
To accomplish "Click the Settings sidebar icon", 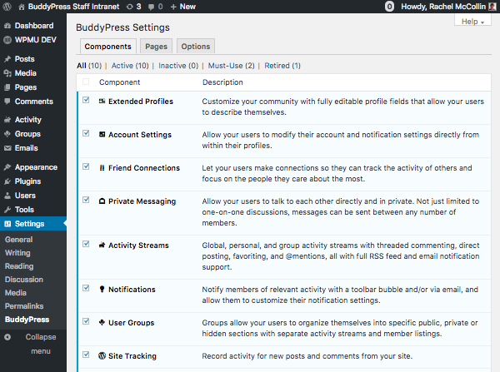I will click(x=7, y=224).
